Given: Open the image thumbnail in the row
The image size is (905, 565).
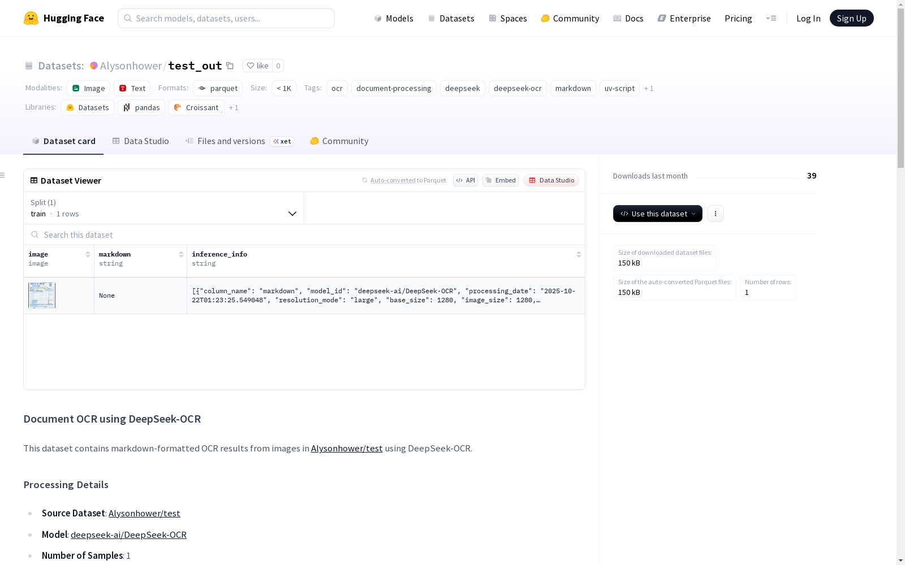Looking at the screenshot, I should coord(42,295).
